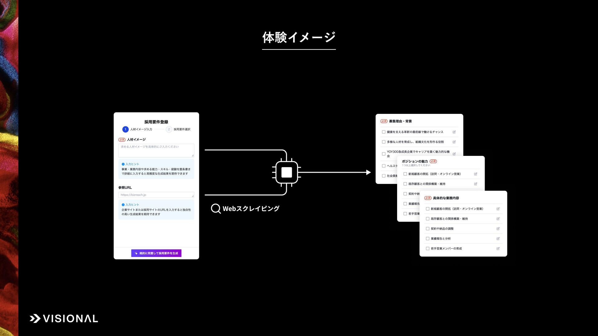Tick 契約や納品の調整 checkbox
The image size is (598, 336).
click(428, 229)
